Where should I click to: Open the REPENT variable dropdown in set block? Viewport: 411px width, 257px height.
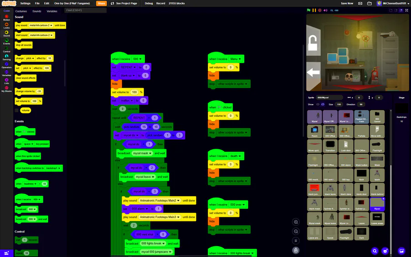pyautogui.click(x=128, y=67)
